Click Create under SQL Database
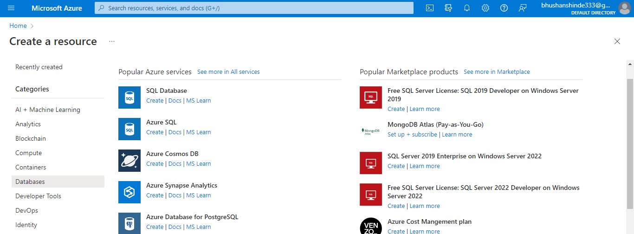Viewport: 634px width, 234px height. (x=155, y=101)
